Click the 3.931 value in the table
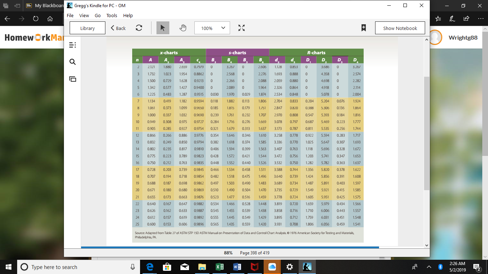This screenshot has width=488, height=274. 278,224
